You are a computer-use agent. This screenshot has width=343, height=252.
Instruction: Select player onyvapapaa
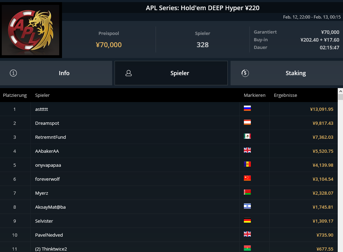click(48, 165)
